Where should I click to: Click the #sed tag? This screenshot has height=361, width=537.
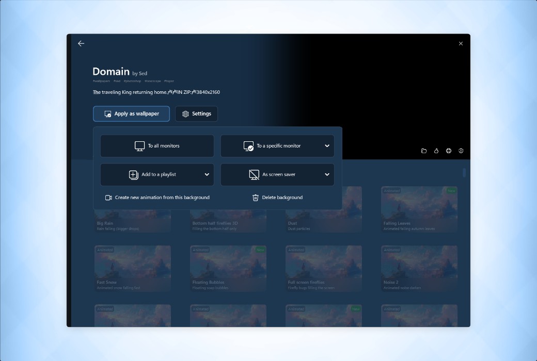pos(117,81)
